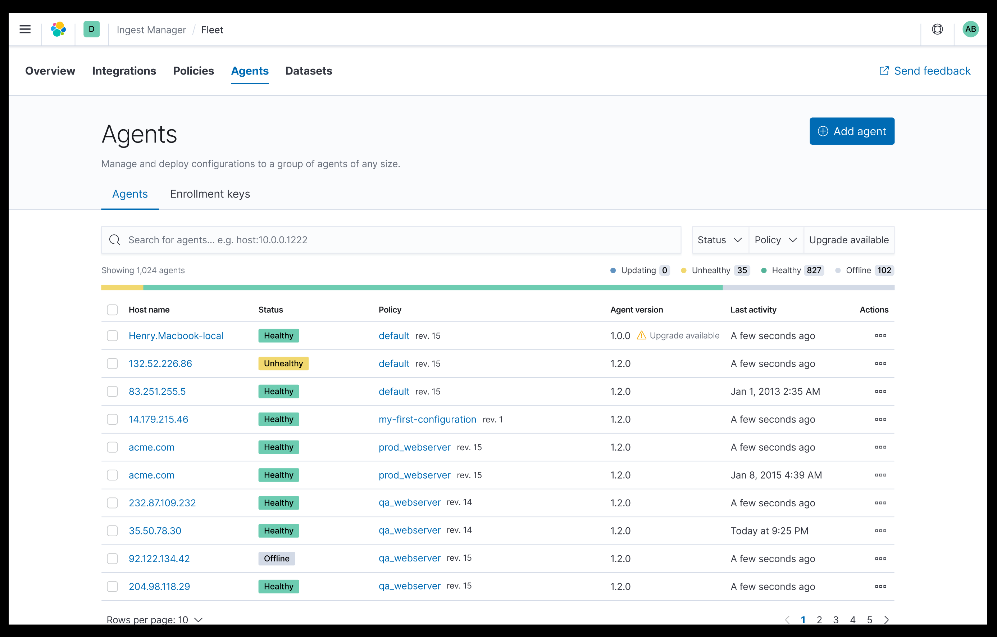The image size is (997, 637).
Task: Open the deployment space labeled D
Action: pyautogui.click(x=91, y=29)
